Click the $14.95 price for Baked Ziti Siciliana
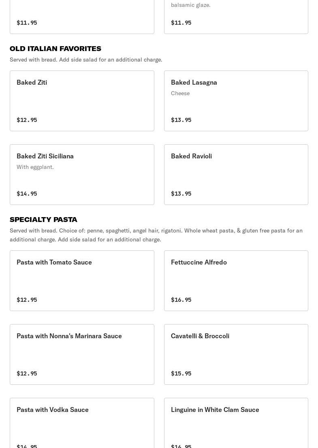The width and height of the screenshot is (318, 448). pos(27,194)
